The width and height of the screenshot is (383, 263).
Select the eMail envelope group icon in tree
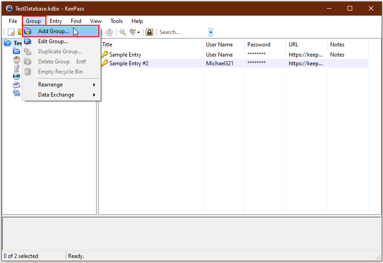pyautogui.click(x=17, y=85)
